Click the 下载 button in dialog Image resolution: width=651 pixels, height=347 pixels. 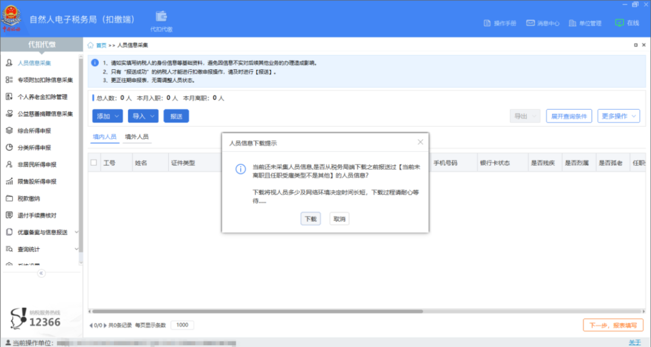[x=310, y=219]
